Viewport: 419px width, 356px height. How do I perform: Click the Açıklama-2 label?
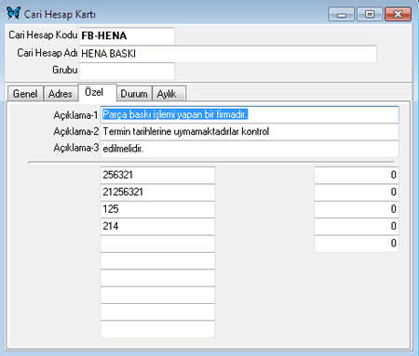(x=76, y=132)
